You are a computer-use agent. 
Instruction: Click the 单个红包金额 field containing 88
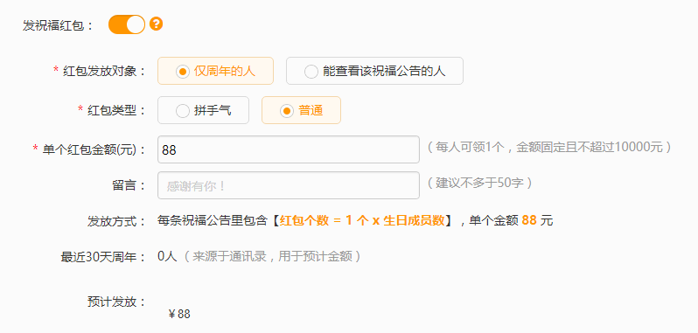pyautogui.click(x=289, y=149)
